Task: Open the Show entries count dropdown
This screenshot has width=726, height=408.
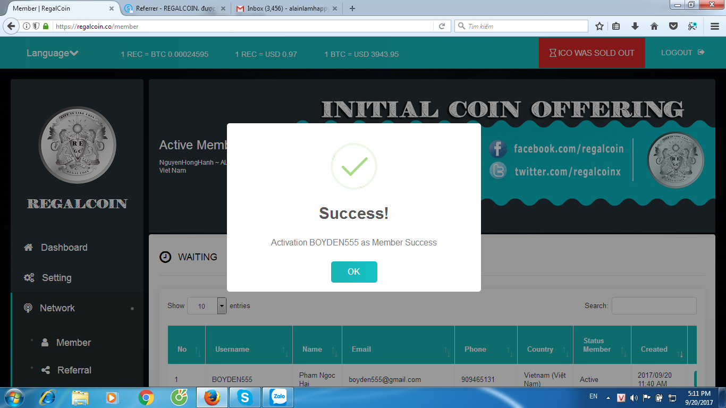Action: coord(207,306)
